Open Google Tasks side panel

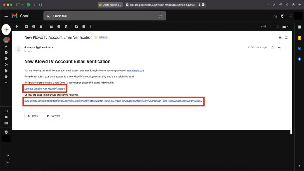click(299, 48)
